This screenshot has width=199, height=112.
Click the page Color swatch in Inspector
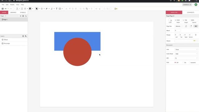point(170,20)
